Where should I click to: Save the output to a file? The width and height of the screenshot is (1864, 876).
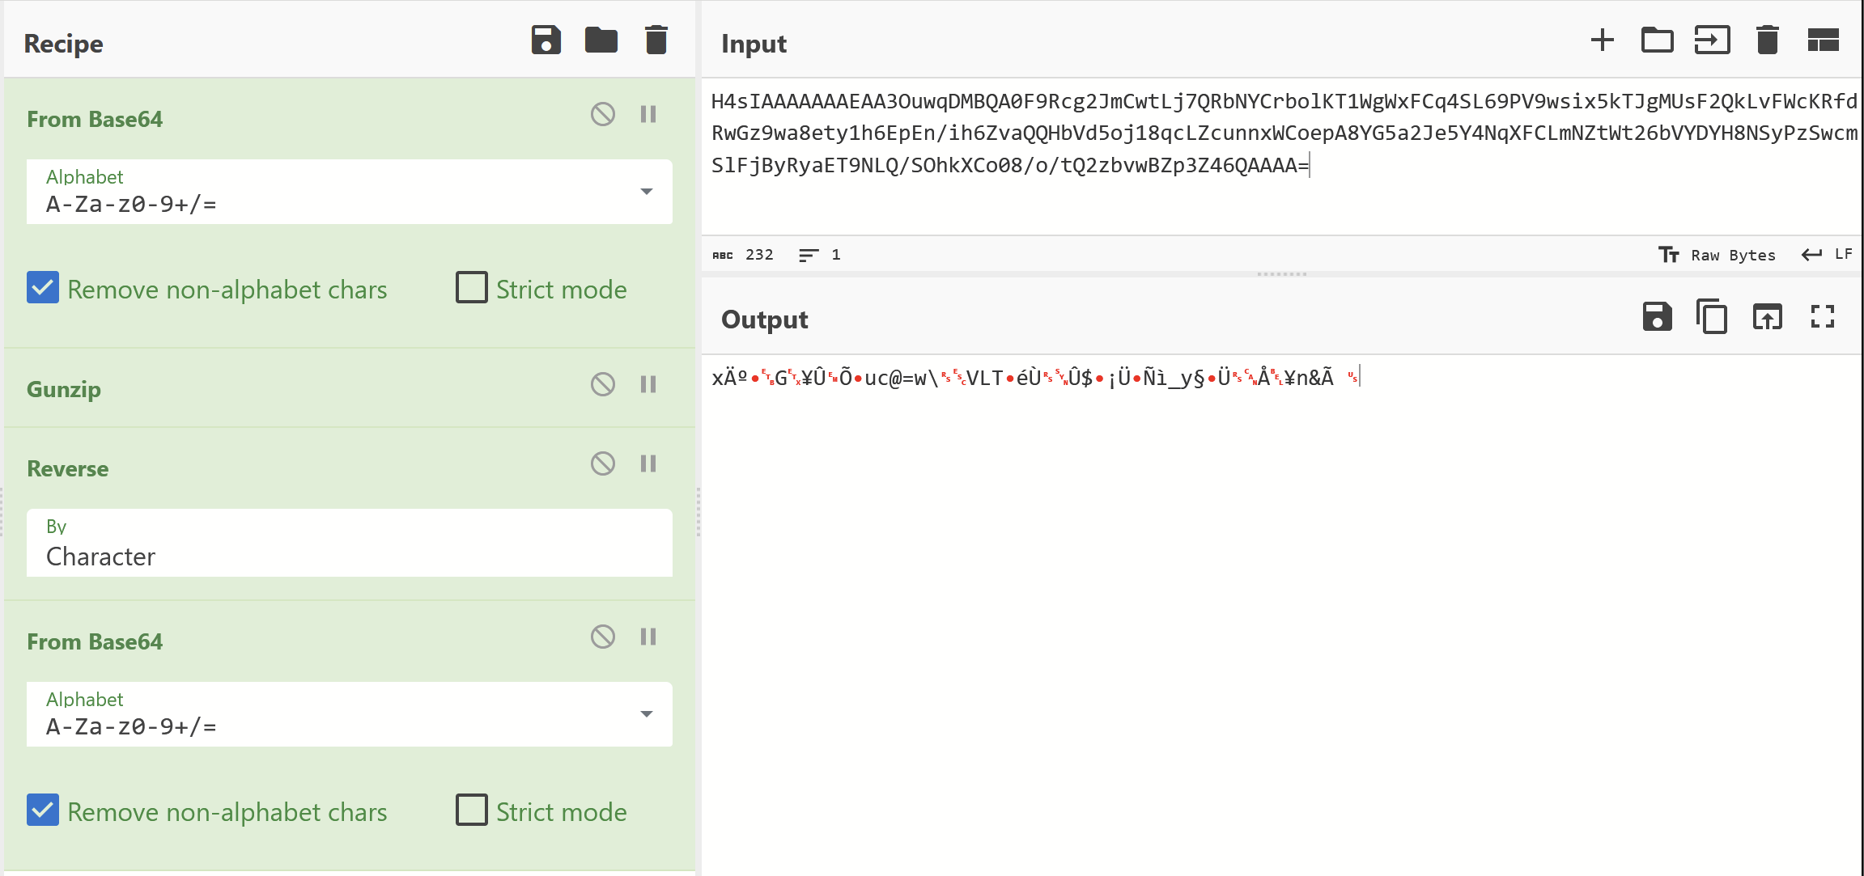(1657, 317)
